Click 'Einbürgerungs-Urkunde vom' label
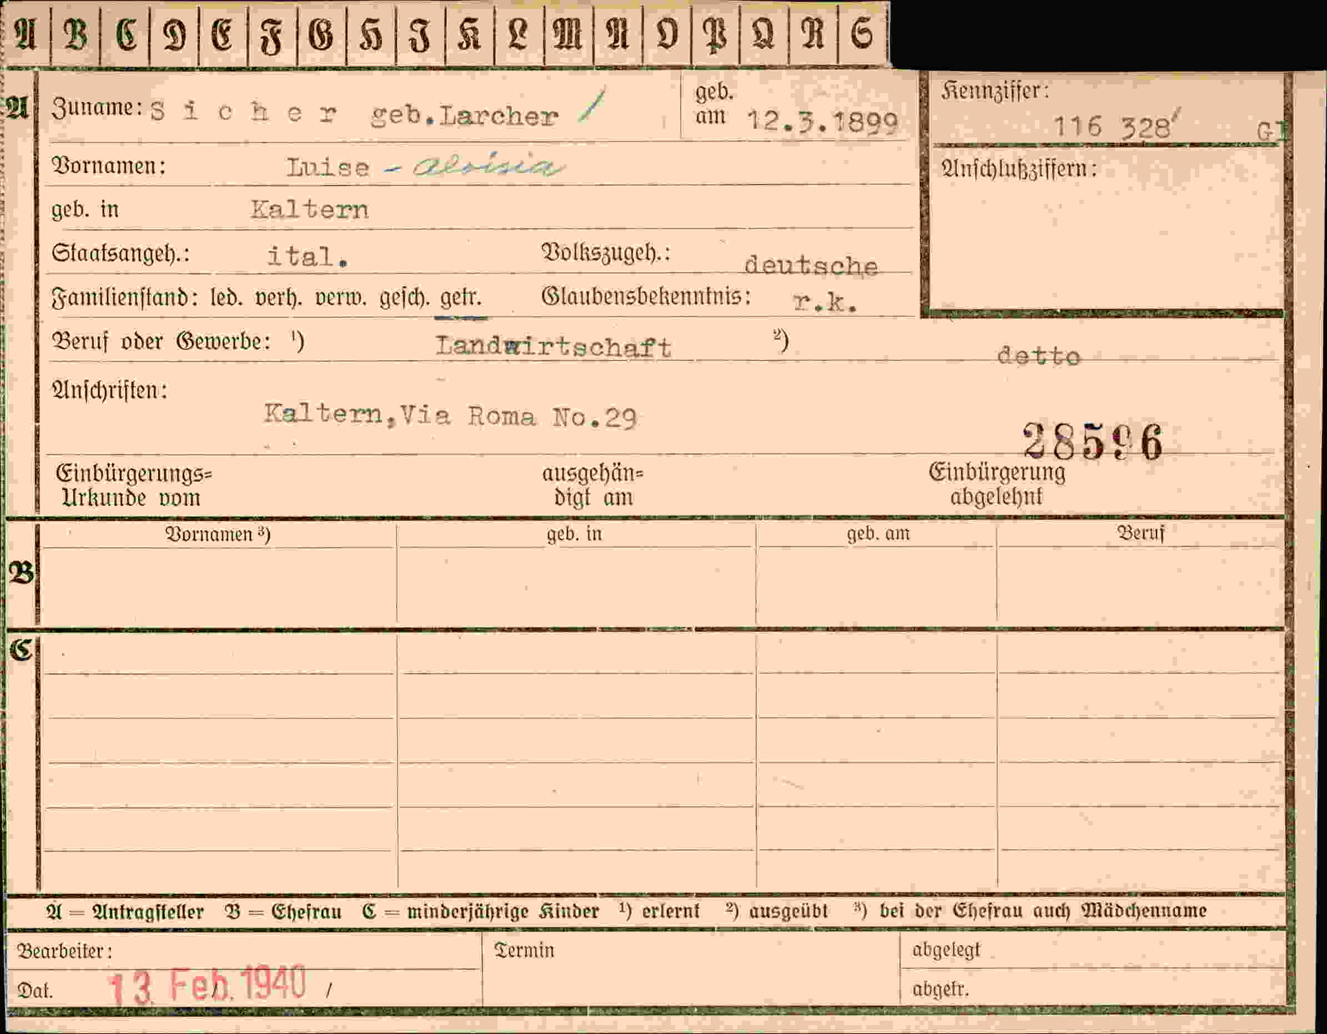 coord(134,486)
